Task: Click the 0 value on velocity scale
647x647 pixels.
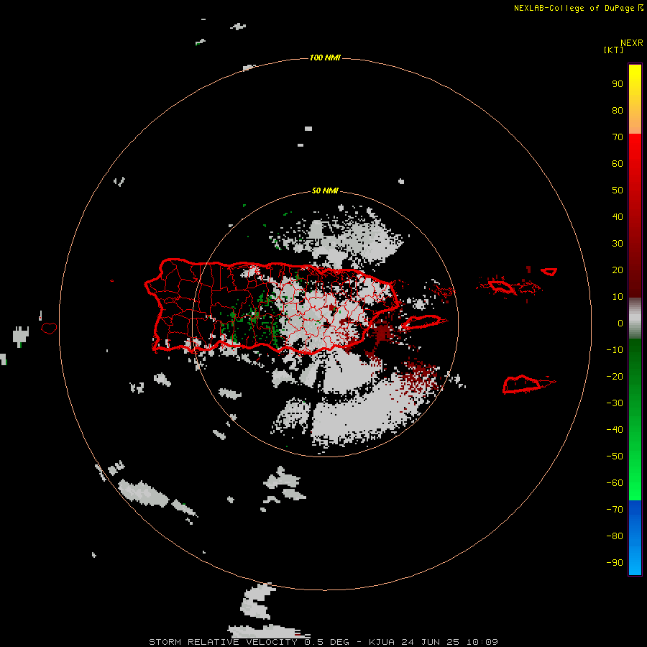Action: pyautogui.click(x=620, y=323)
